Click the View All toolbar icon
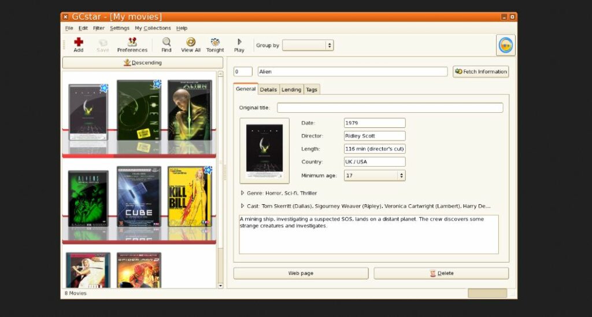 pos(191,42)
